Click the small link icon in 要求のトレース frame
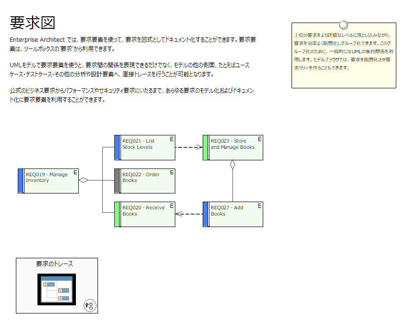The width and height of the screenshot is (403, 325). click(x=89, y=305)
